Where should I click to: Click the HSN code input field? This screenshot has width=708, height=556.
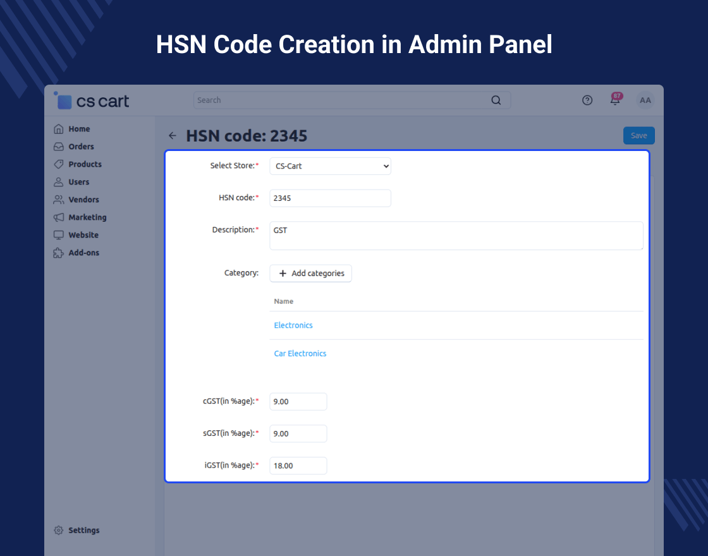pos(330,198)
